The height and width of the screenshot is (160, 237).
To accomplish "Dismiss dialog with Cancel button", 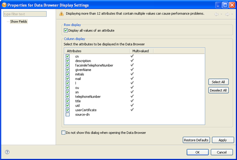I will tap(222, 152).
